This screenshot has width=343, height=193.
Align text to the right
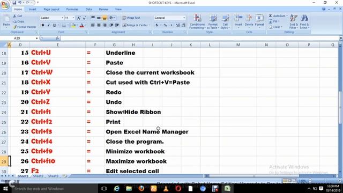click(x=105, y=25)
